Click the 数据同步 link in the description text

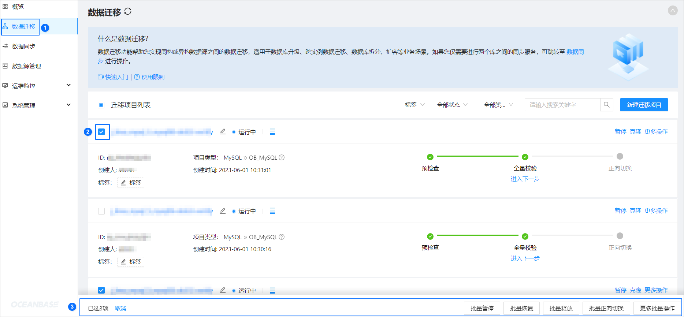pyautogui.click(x=575, y=52)
